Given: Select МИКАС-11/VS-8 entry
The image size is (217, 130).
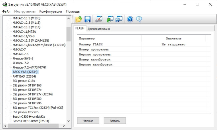Looking at the screenshot, I should coord(23,36).
